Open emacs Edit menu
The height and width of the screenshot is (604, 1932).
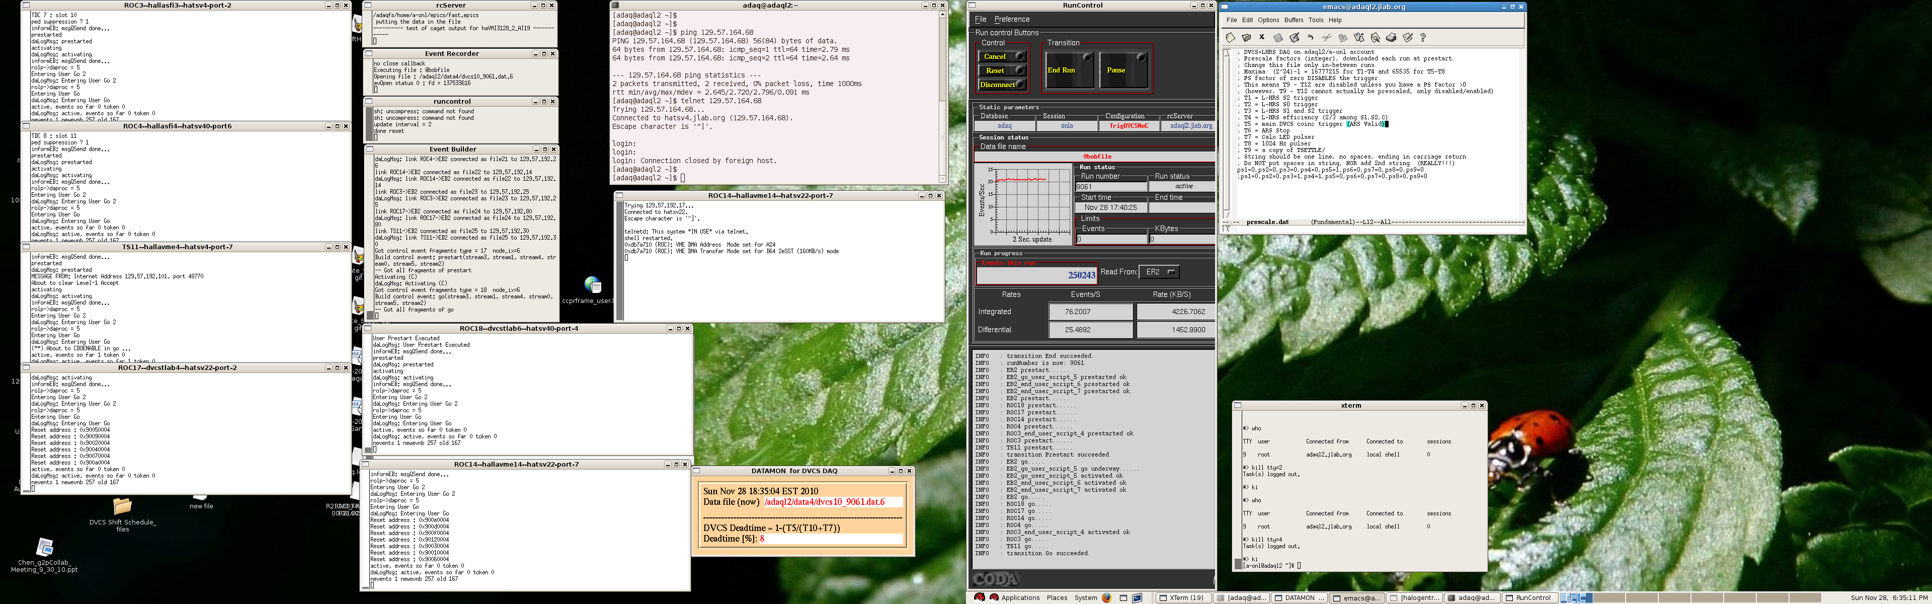click(x=1247, y=20)
